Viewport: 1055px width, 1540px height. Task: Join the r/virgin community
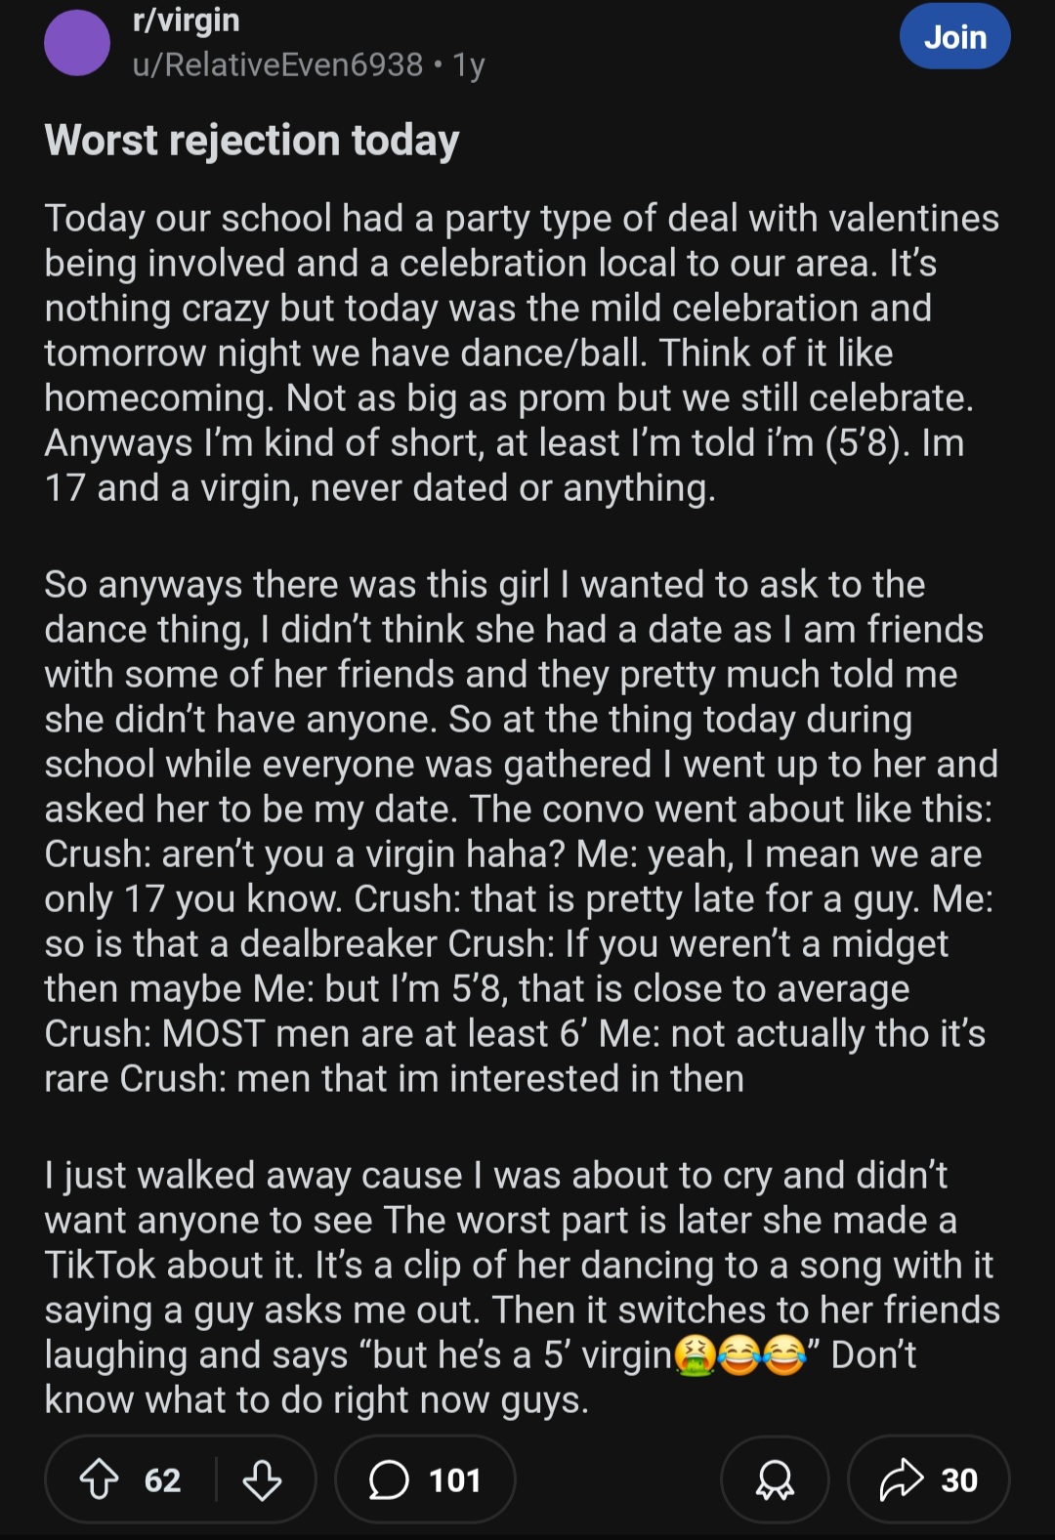pyautogui.click(x=954, y=36)
